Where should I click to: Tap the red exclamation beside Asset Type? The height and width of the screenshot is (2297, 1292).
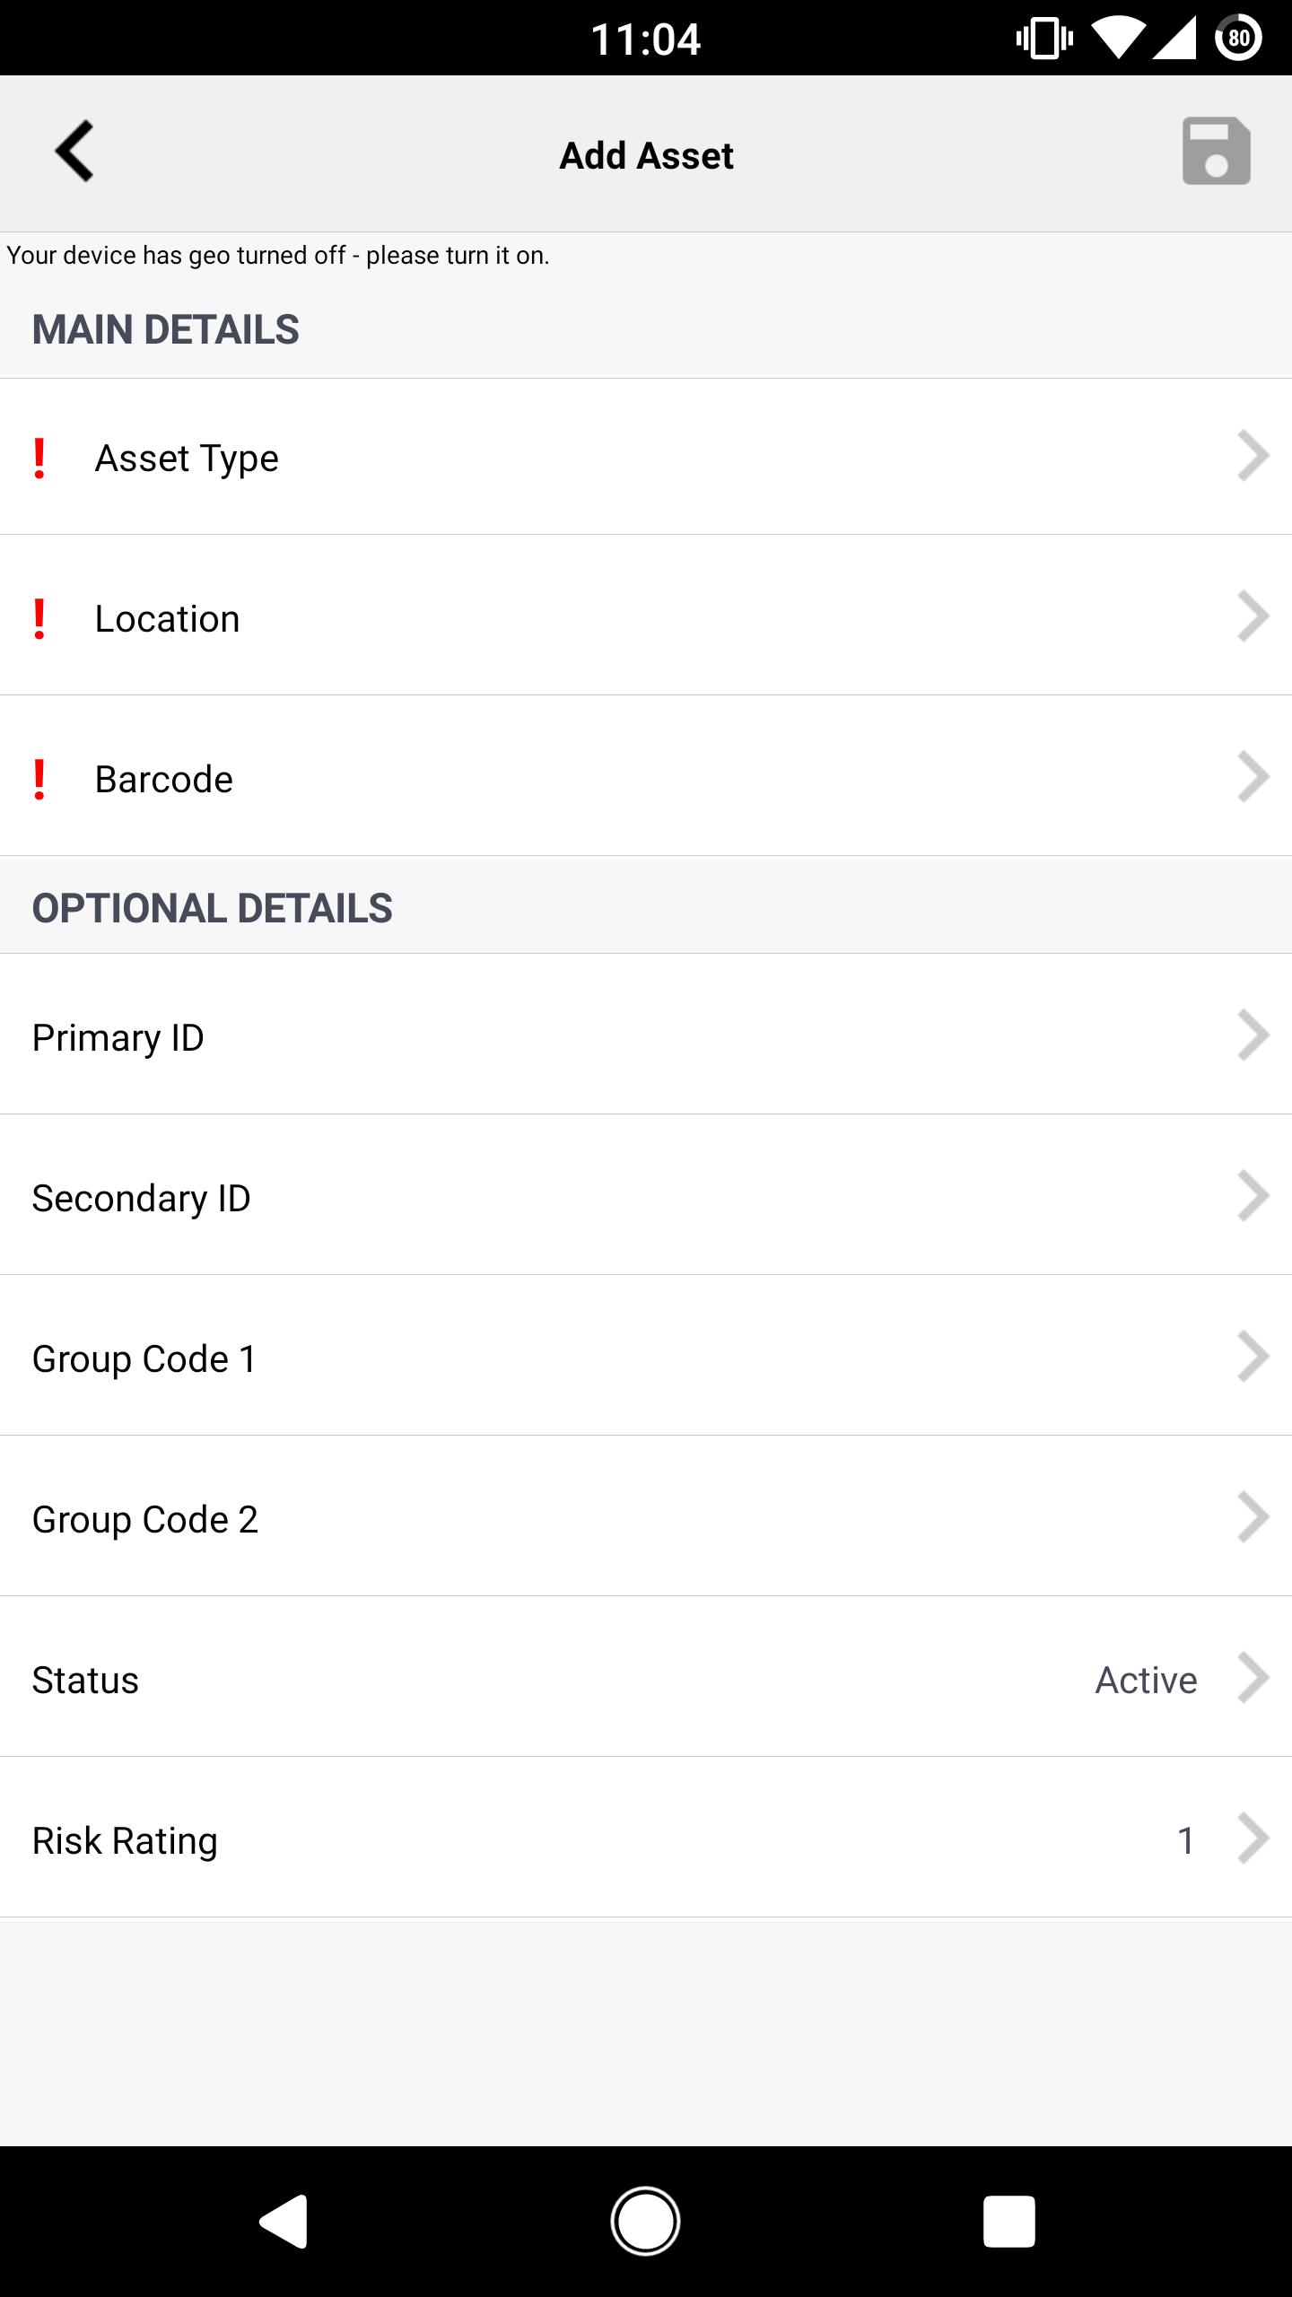[39, 459]
